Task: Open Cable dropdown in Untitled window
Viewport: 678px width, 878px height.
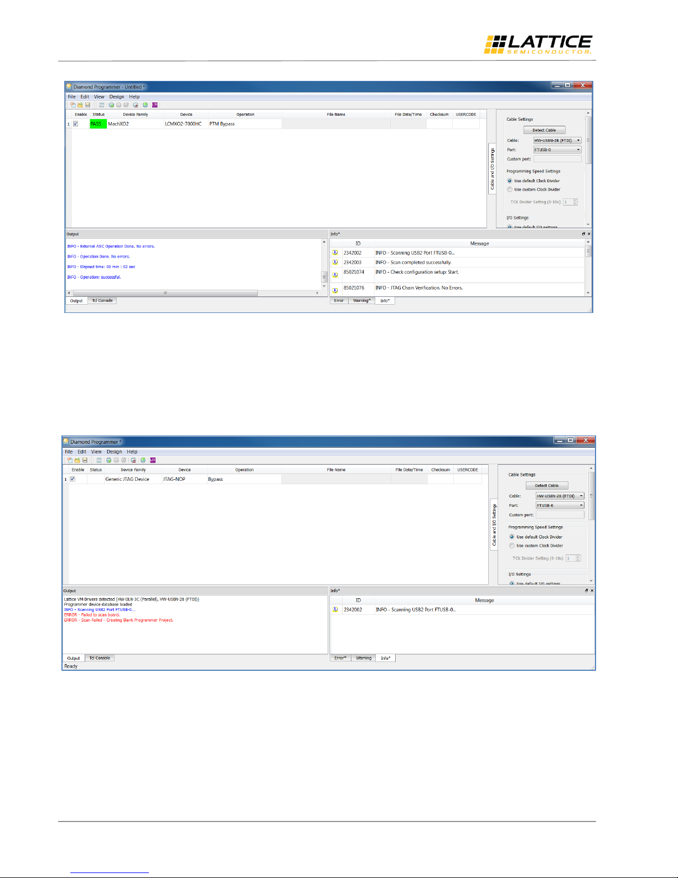Action: tap(557, 140)
